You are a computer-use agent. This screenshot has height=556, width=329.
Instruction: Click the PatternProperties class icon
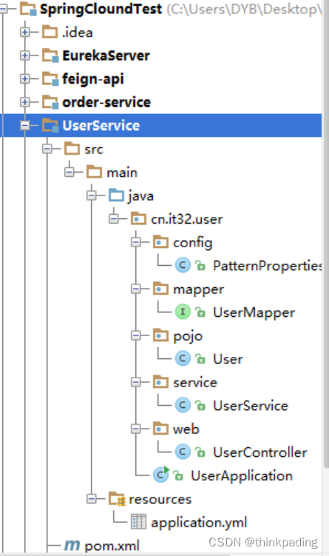(183, 265)
